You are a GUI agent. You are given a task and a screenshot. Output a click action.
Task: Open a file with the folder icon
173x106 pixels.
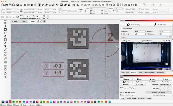point(7,5)
